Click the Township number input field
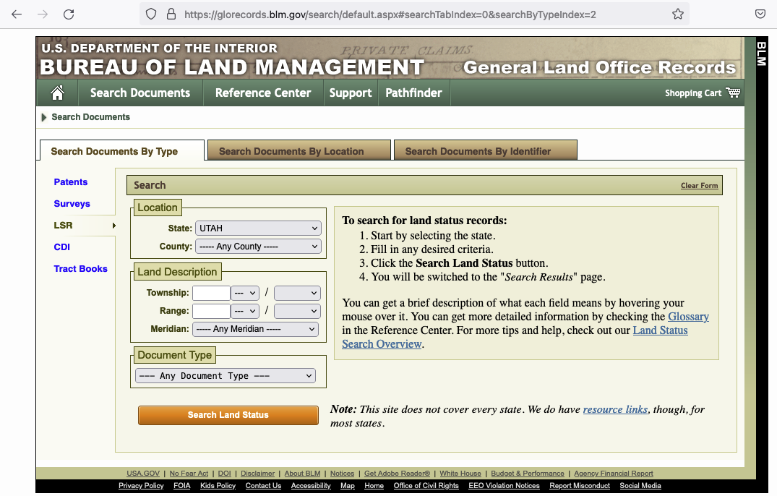Screen dimensions: 777x496 (x=211, y=293)
